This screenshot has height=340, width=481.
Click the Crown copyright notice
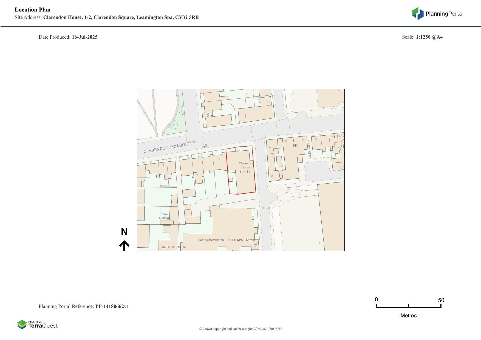(240, 329)
